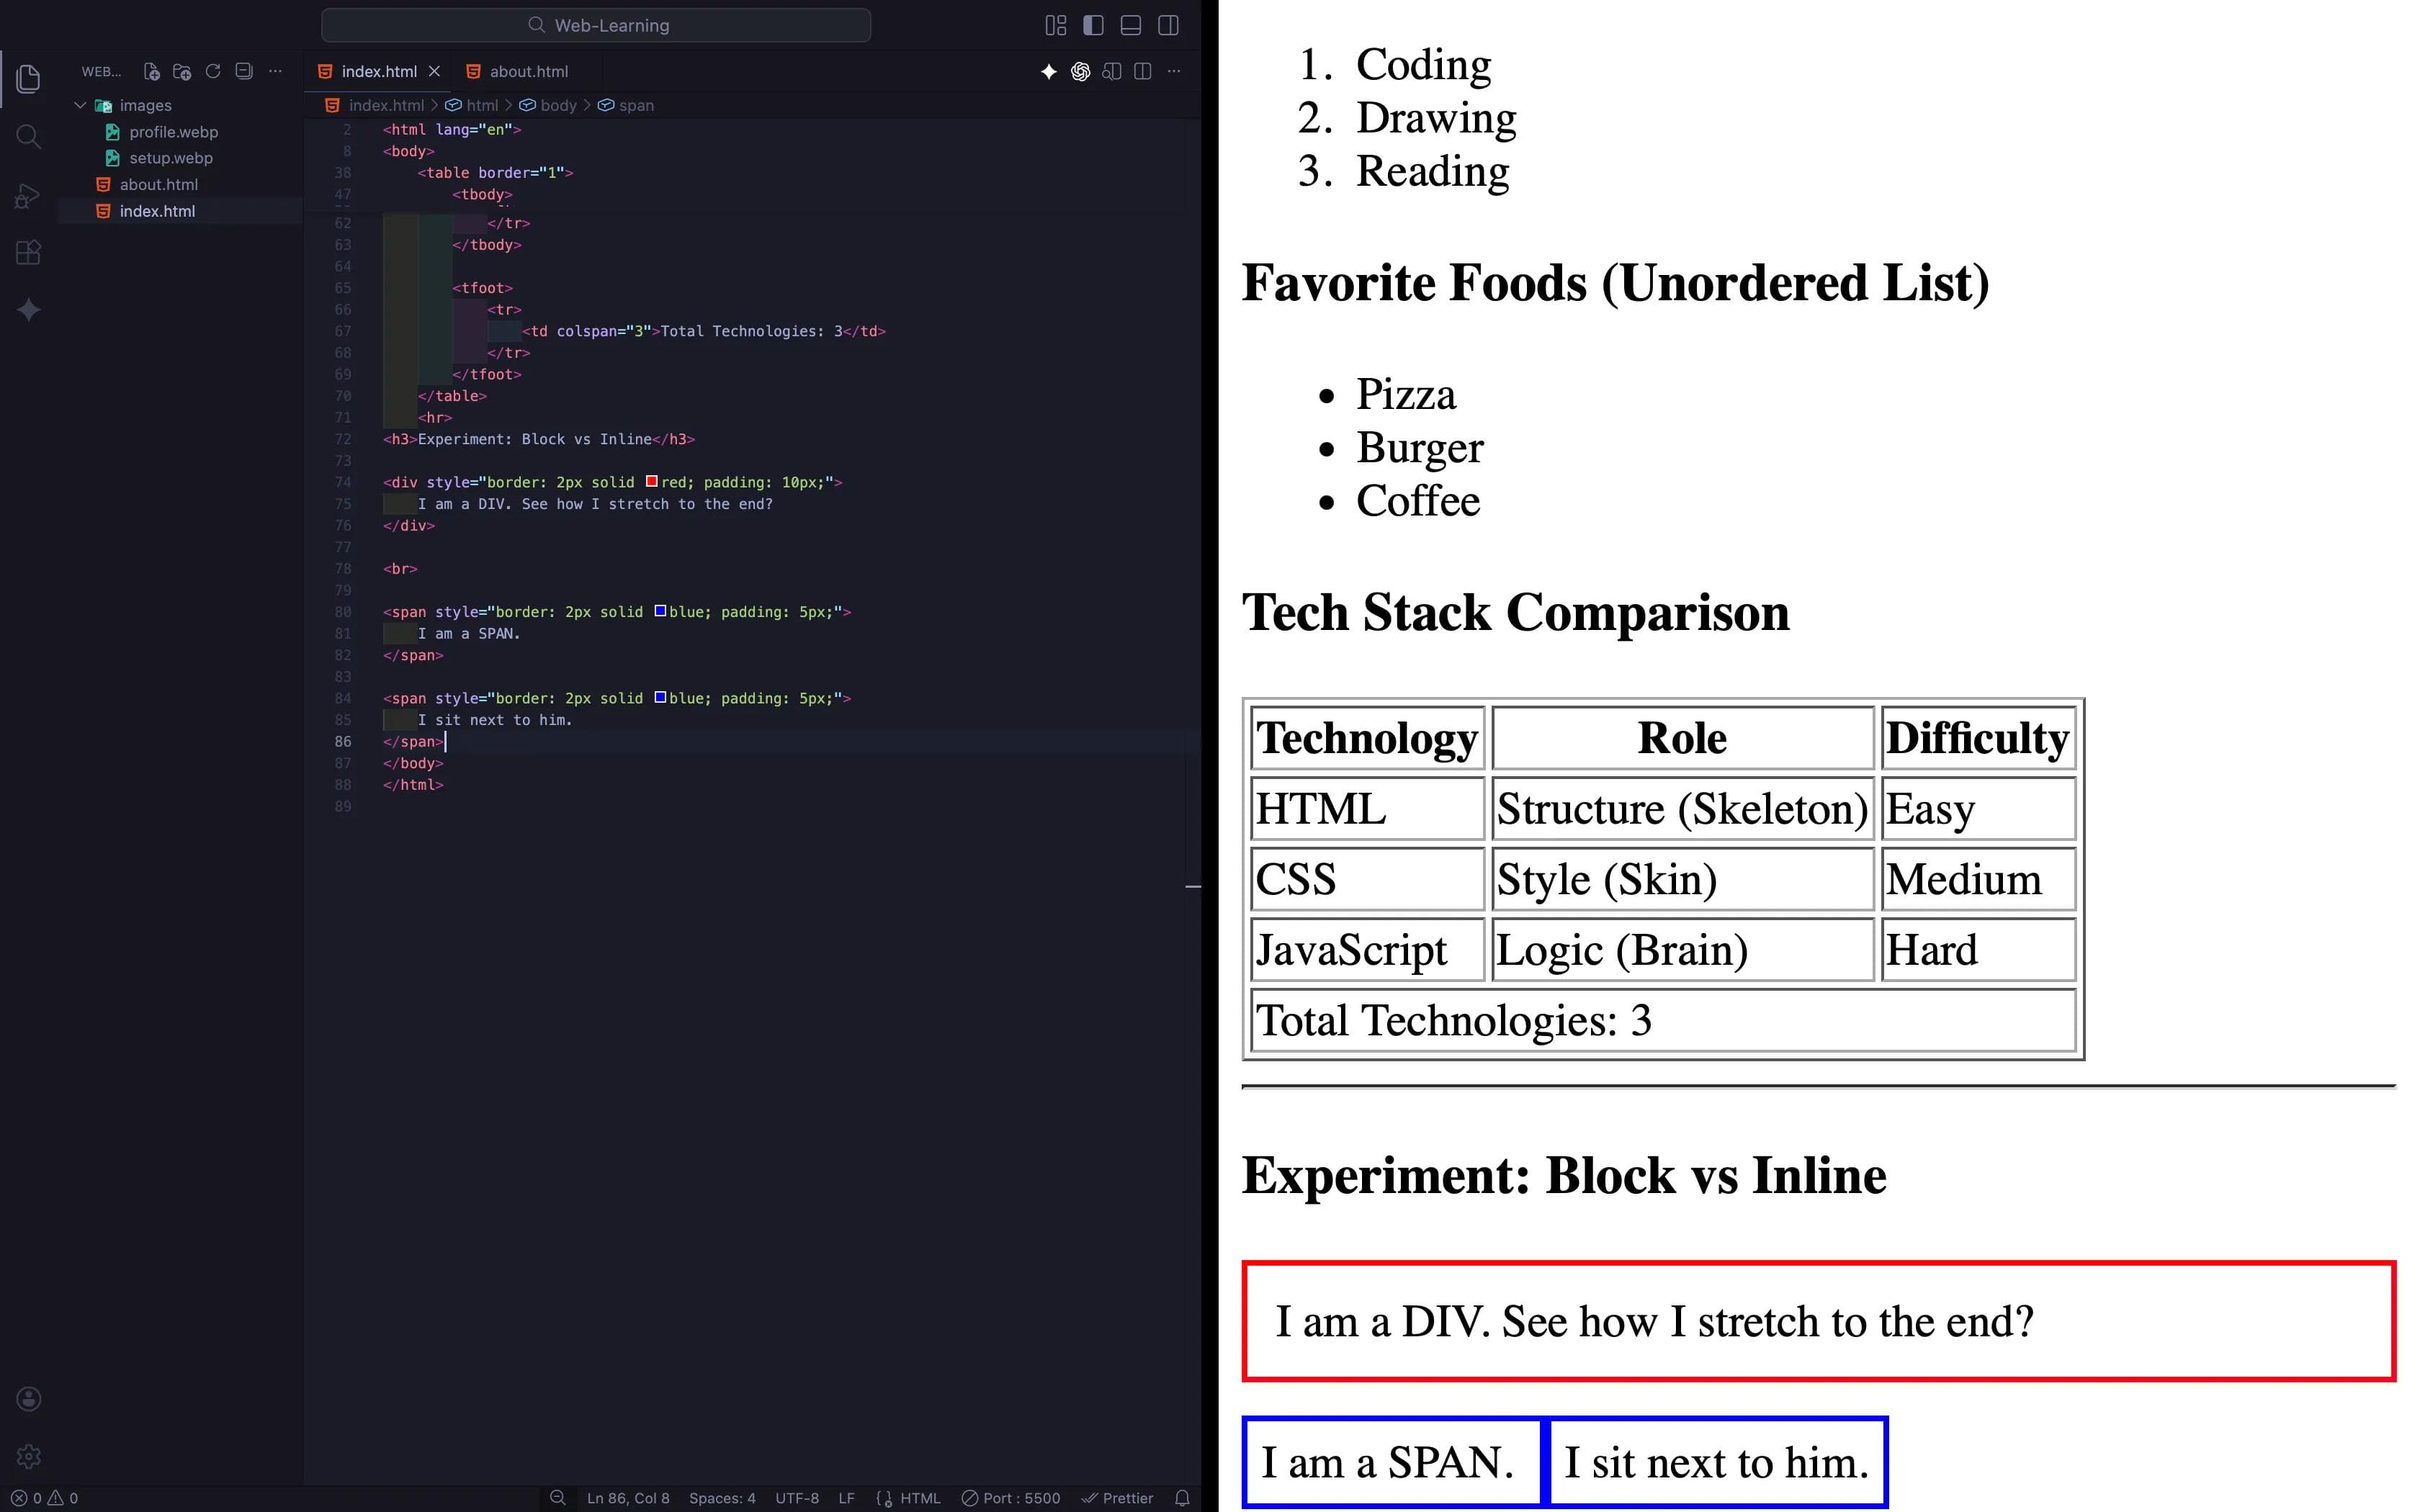
Task: Select about.html in the file explorer
Action: [158, 184]
